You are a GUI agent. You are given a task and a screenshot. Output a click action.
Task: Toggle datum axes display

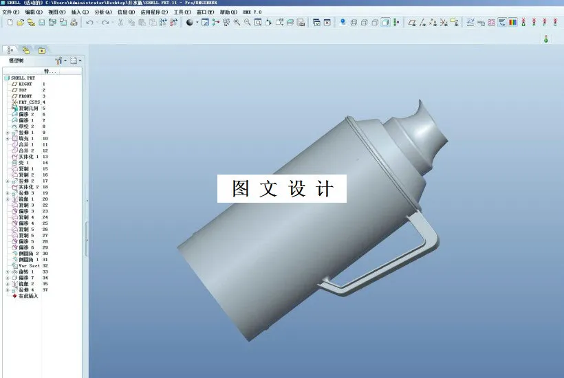422,22
